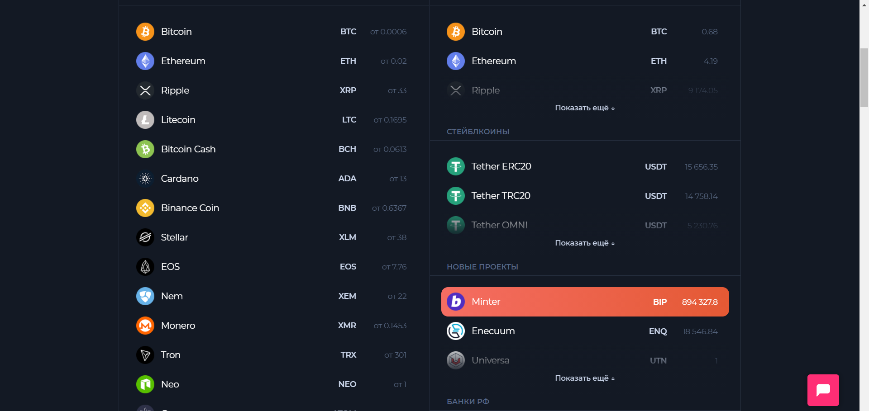This screenshot has height=411, width=869.
Task: Select Nem XEM in left list
Action: pyautogui.click(x=172, y=296)
